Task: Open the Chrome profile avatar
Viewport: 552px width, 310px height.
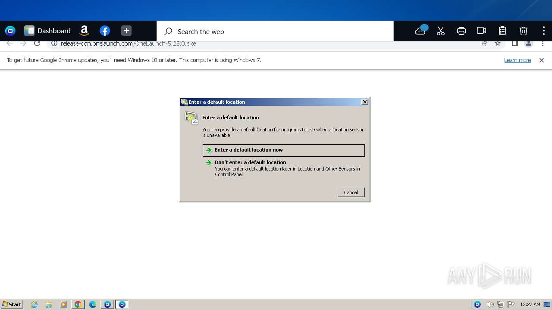Action: click(529, 43)
